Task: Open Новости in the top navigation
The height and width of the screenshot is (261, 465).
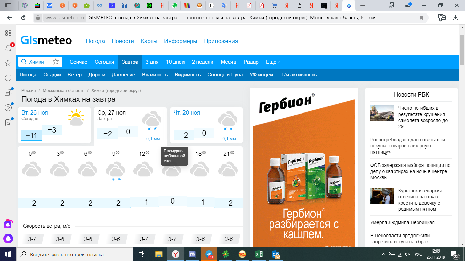Action: (123, 41)
